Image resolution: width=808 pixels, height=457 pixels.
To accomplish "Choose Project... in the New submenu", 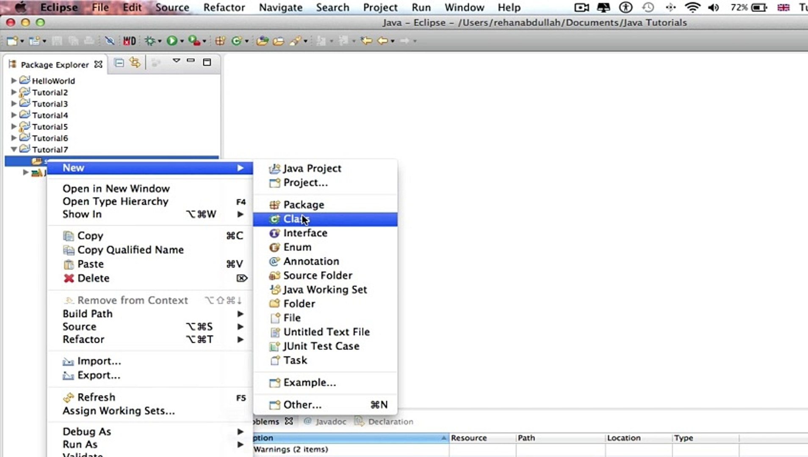I will 325,183.
